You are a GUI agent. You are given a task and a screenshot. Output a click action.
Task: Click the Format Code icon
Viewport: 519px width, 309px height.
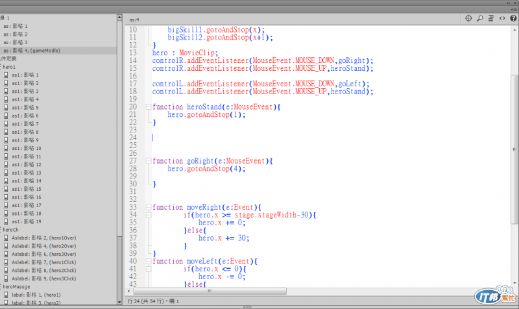(491, 18)
